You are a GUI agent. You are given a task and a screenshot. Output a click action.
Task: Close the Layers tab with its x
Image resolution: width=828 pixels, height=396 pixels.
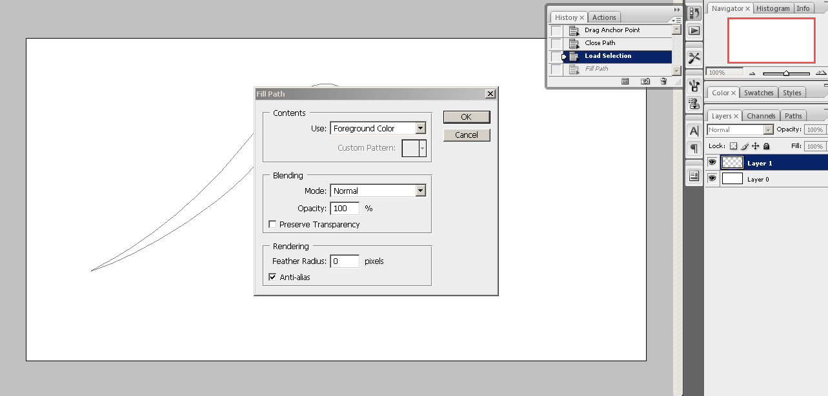[737, 116]
